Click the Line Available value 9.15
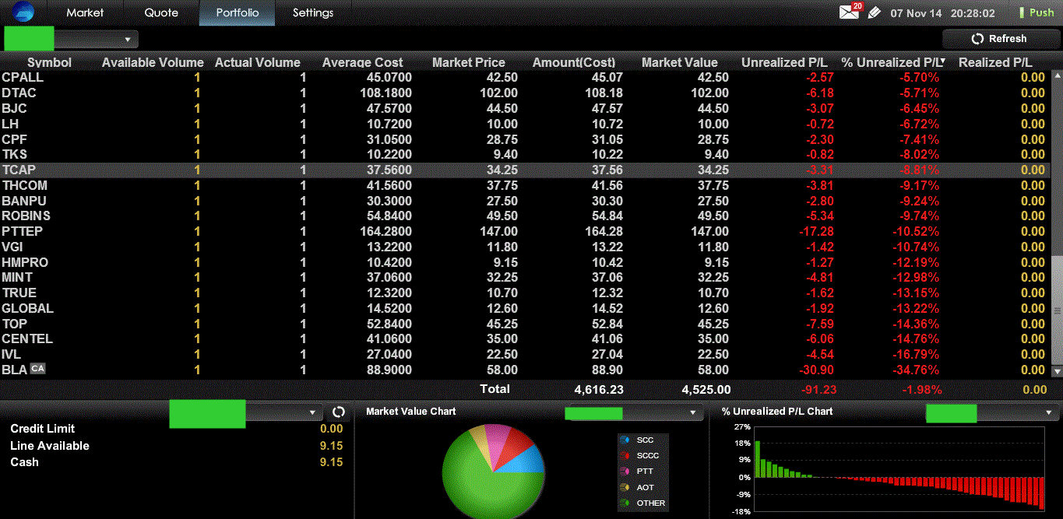Image resolution: width=1063 pixels, height=519 pixels. tap(331, 446)
